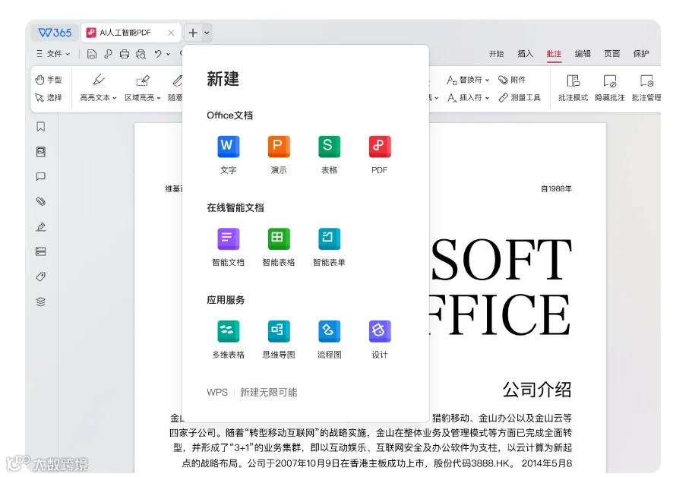The height and width of the screenshot is (477, 673).
Task: Select the 选择 selection tool
Action: (x=49, y=97)
